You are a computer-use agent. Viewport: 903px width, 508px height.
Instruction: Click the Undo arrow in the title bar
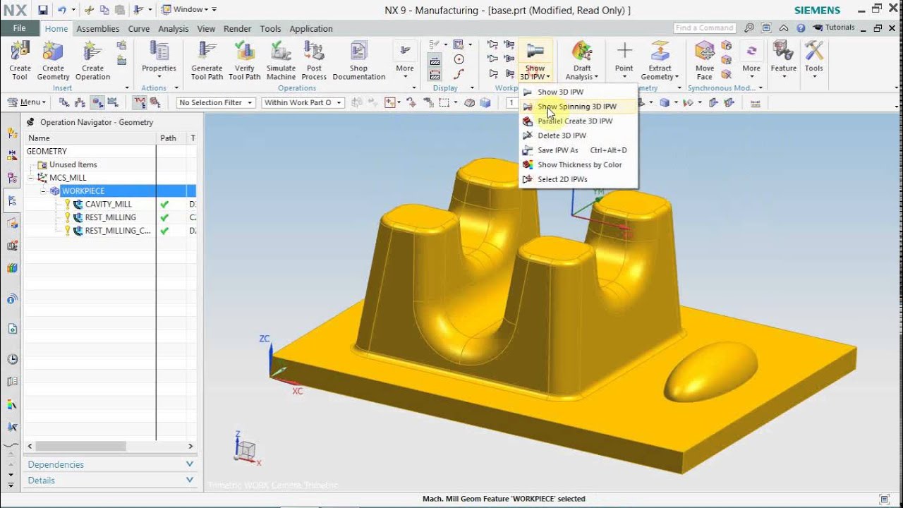[61, 10]
